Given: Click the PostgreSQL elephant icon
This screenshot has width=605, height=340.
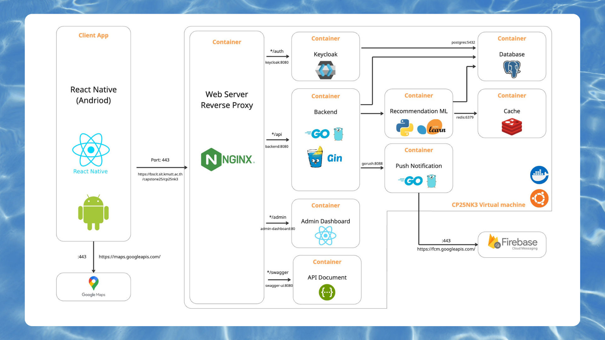Looking at the screenshot, I should (x=512, y=69).
